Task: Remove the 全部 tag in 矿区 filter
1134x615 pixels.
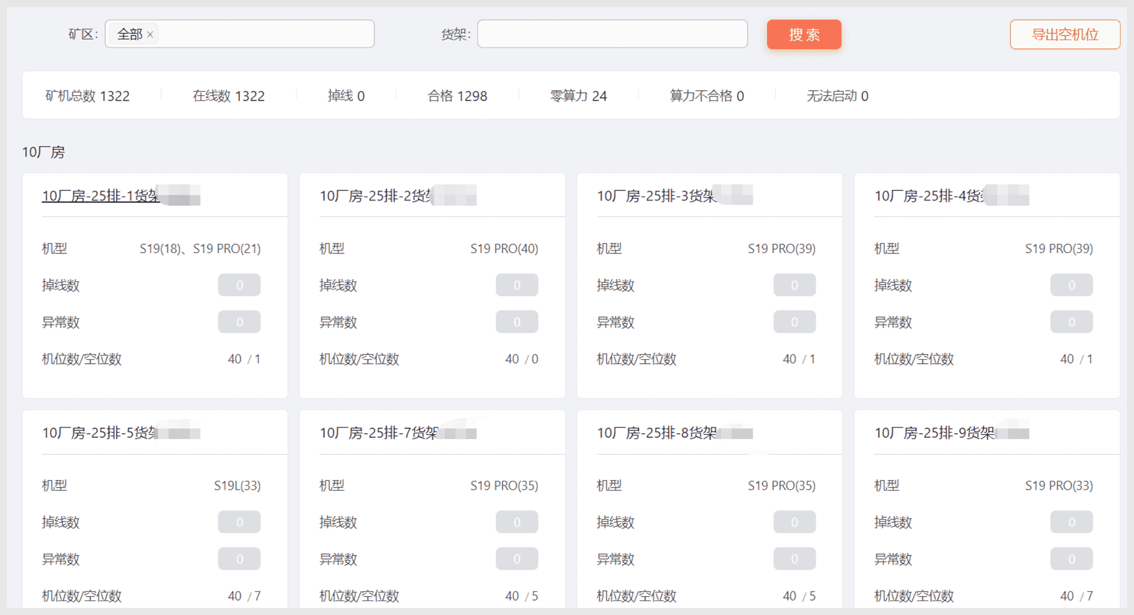Action: (150, 35)
